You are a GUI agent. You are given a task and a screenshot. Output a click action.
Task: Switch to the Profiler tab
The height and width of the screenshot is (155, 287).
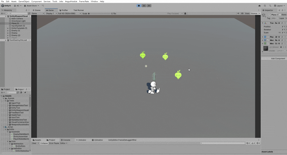[x=63, y=10]
